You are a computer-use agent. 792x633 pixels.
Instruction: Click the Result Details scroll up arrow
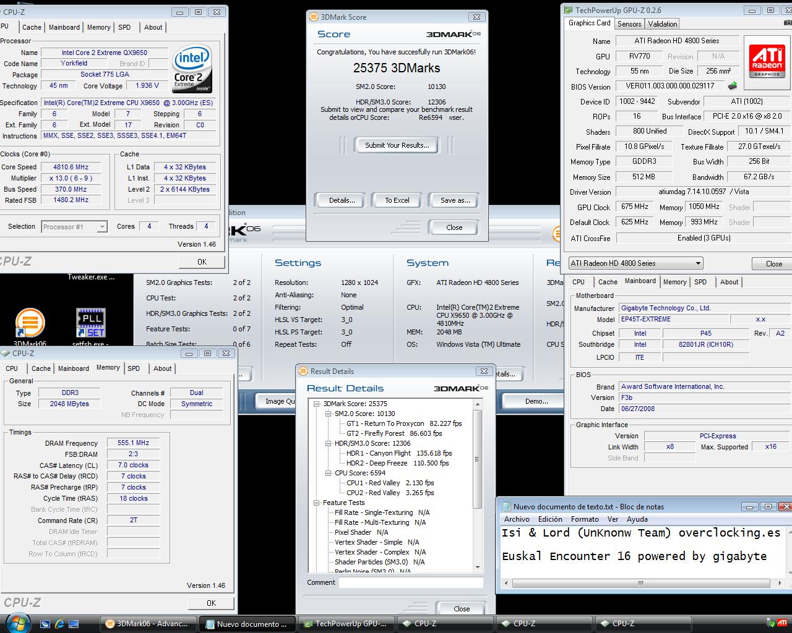[477, 404]
